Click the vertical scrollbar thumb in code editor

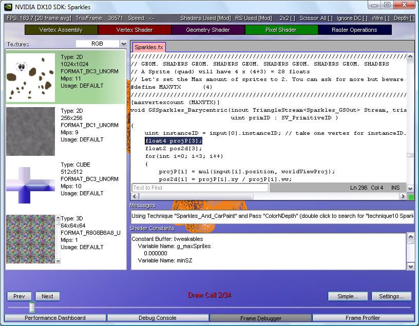point(410,155)
